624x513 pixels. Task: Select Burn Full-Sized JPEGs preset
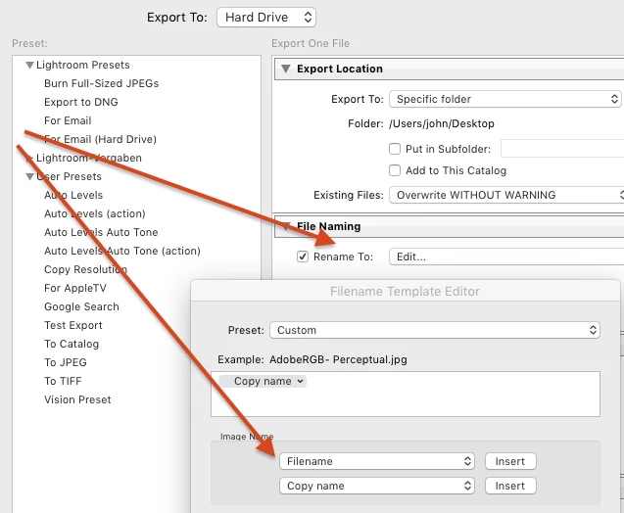[x=101, y=83]
